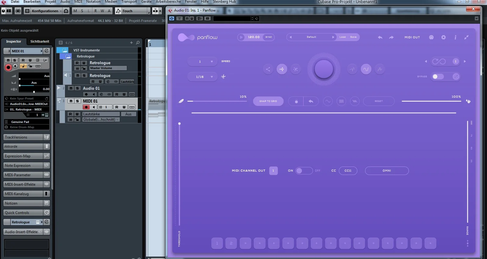Click the infinity loop icon
The image size is (487, 259).
(x=439, y=61)
